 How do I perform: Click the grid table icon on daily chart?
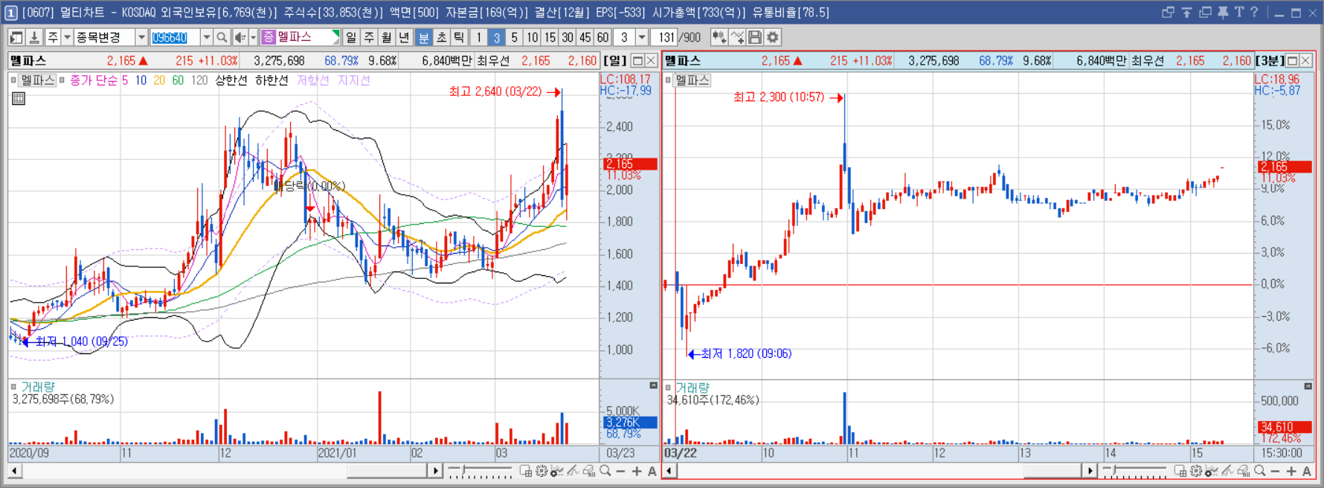tap(19, 98)
